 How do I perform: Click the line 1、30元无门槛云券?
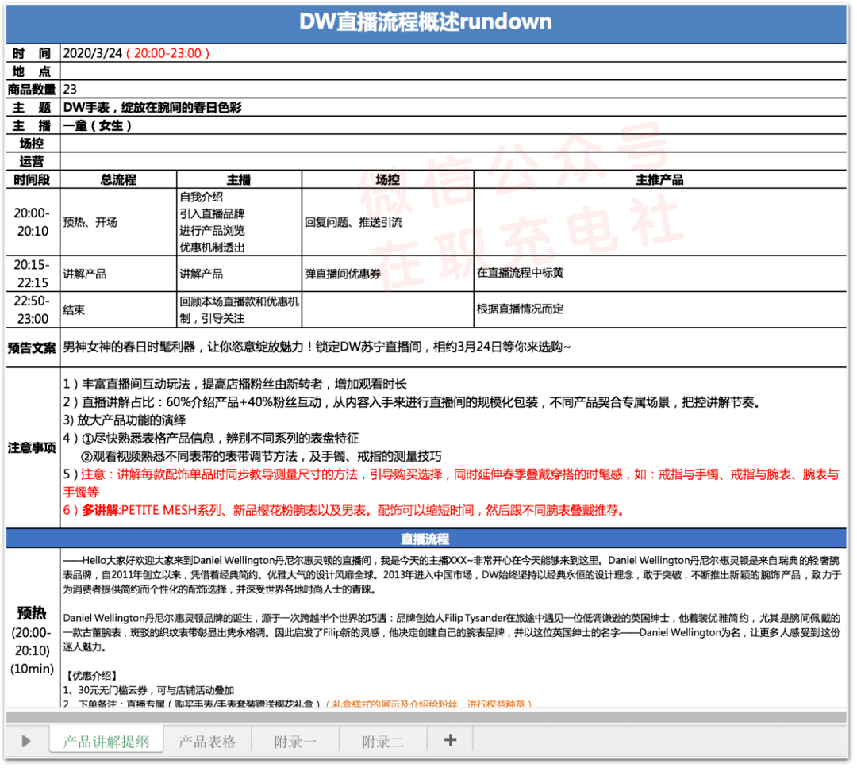click(x=148, y=690)
